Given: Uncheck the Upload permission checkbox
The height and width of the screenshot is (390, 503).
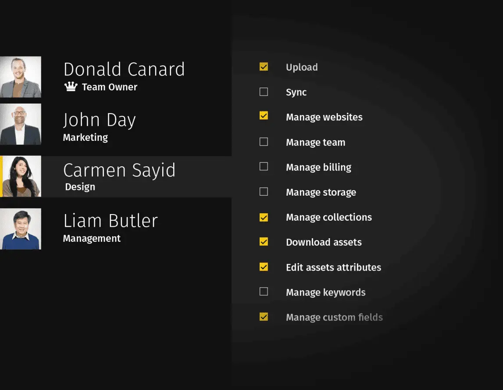Looking at the screenshot, I should [x=264, y=66].
